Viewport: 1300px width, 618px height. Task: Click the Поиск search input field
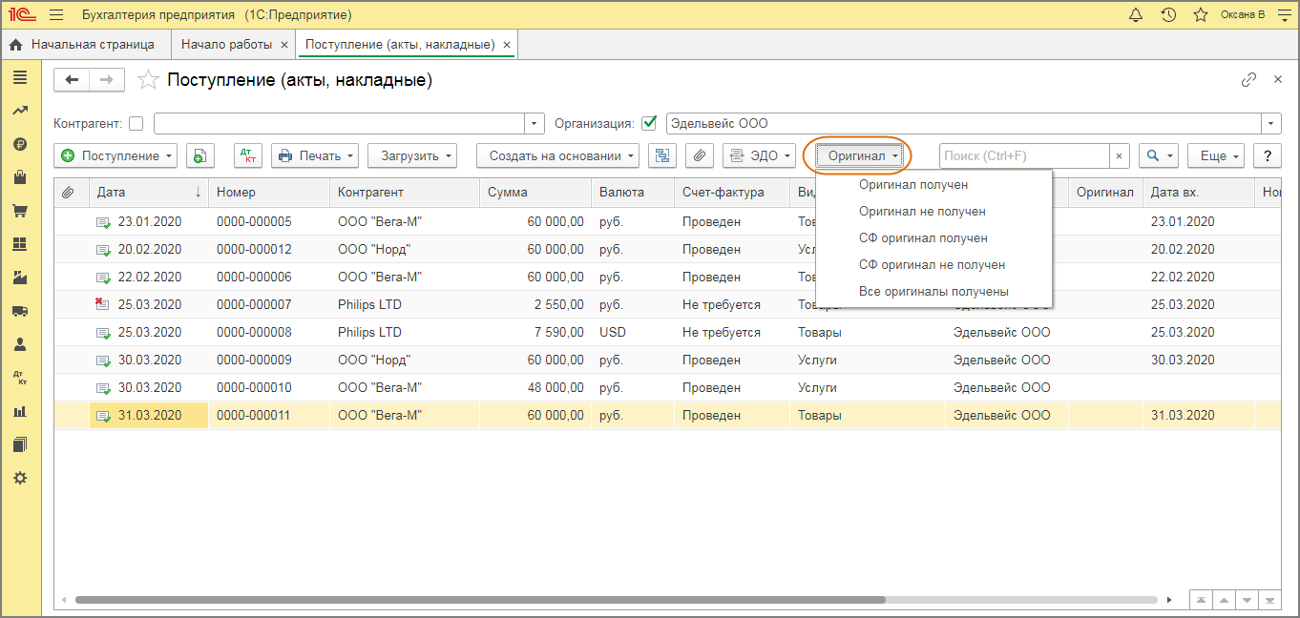click(1023, 155)
